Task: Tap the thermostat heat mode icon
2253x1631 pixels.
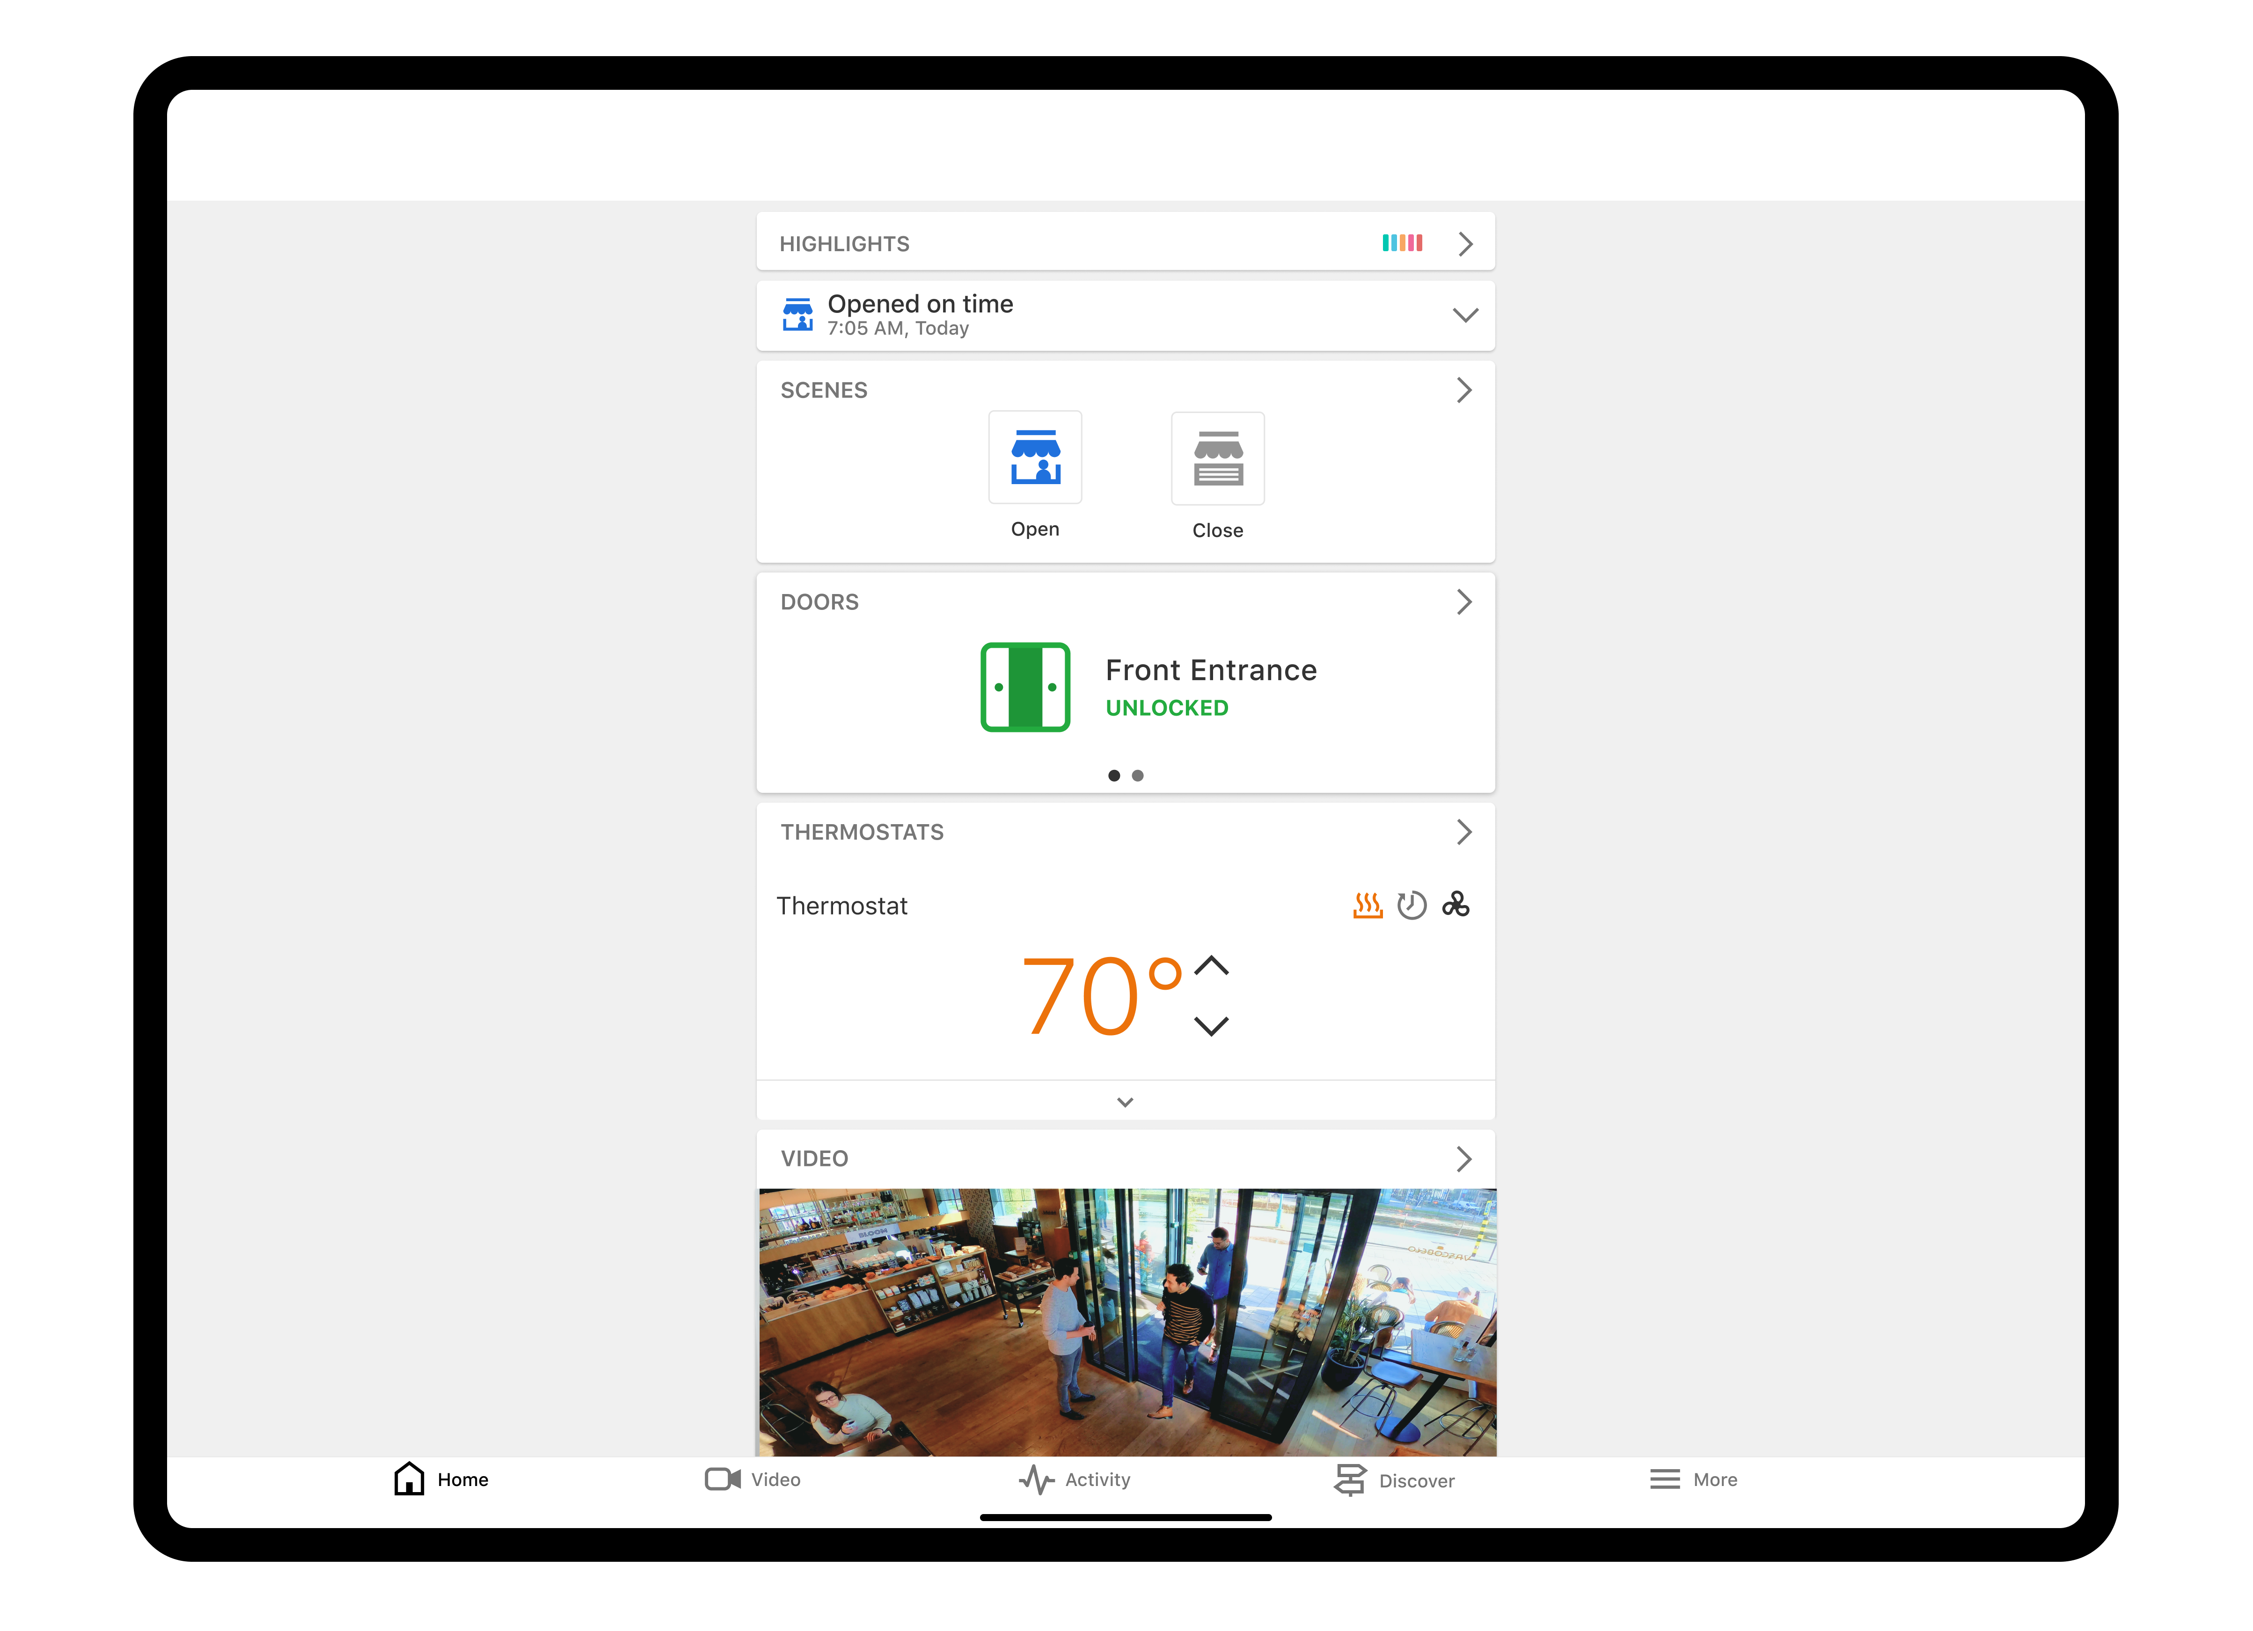Action: coord(1367,906)
